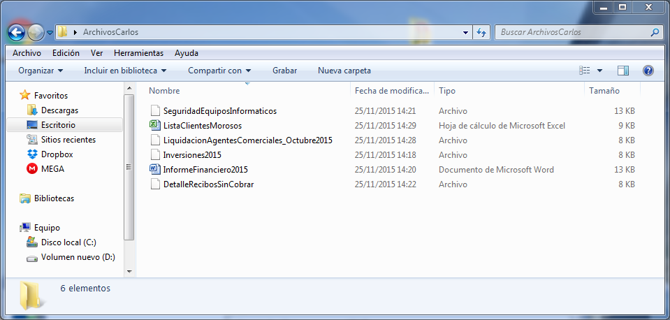Screen dimensions: 670x320
Task: Open Sitios recientes in sidebar
Action: pos(68,139)
